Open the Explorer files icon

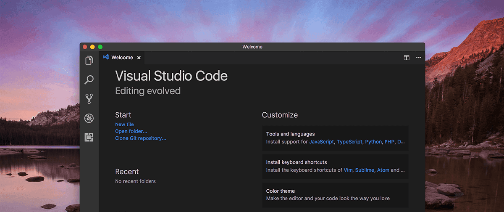click(89, 61)
